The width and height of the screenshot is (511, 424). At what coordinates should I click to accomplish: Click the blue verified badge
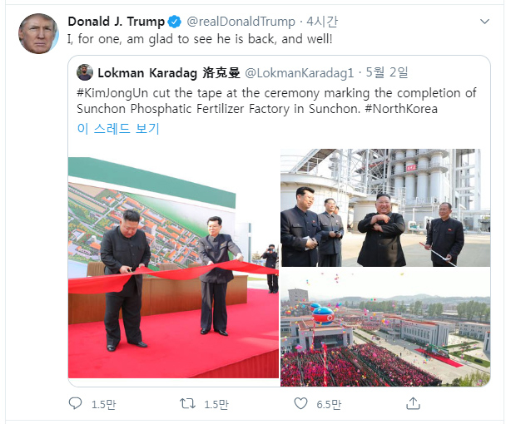tap(174, 22)
